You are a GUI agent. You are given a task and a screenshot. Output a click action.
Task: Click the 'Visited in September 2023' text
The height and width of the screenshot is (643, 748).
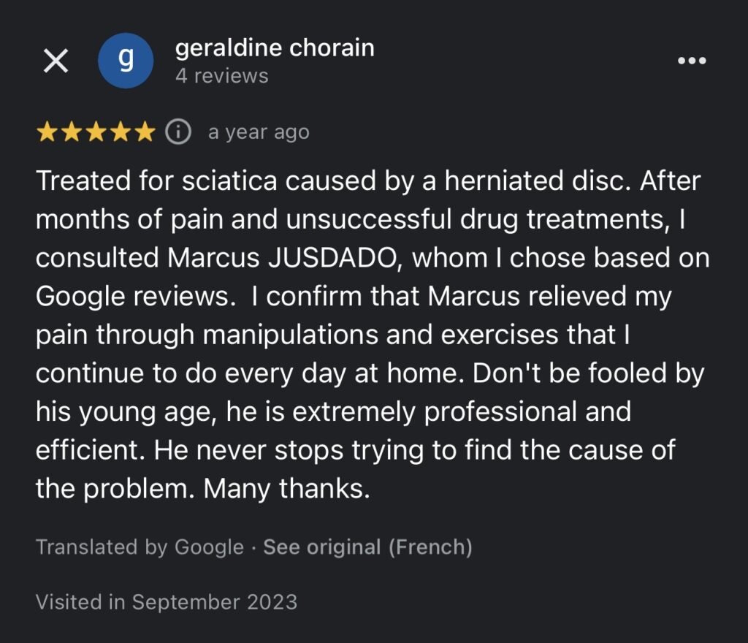167,602
